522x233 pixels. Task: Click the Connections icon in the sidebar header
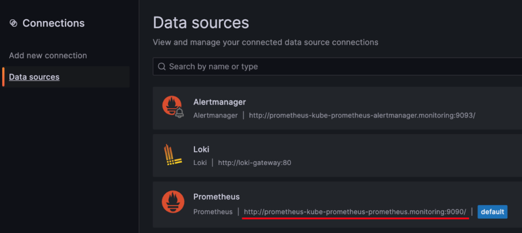coord(13,23)
